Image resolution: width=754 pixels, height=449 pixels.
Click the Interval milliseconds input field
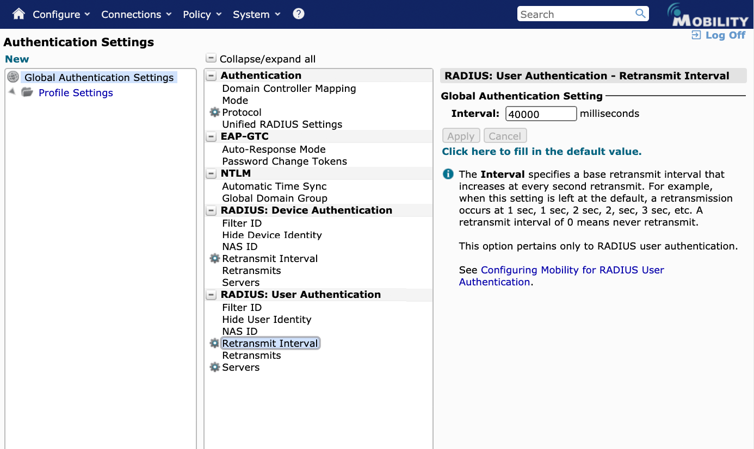[541, 114]
